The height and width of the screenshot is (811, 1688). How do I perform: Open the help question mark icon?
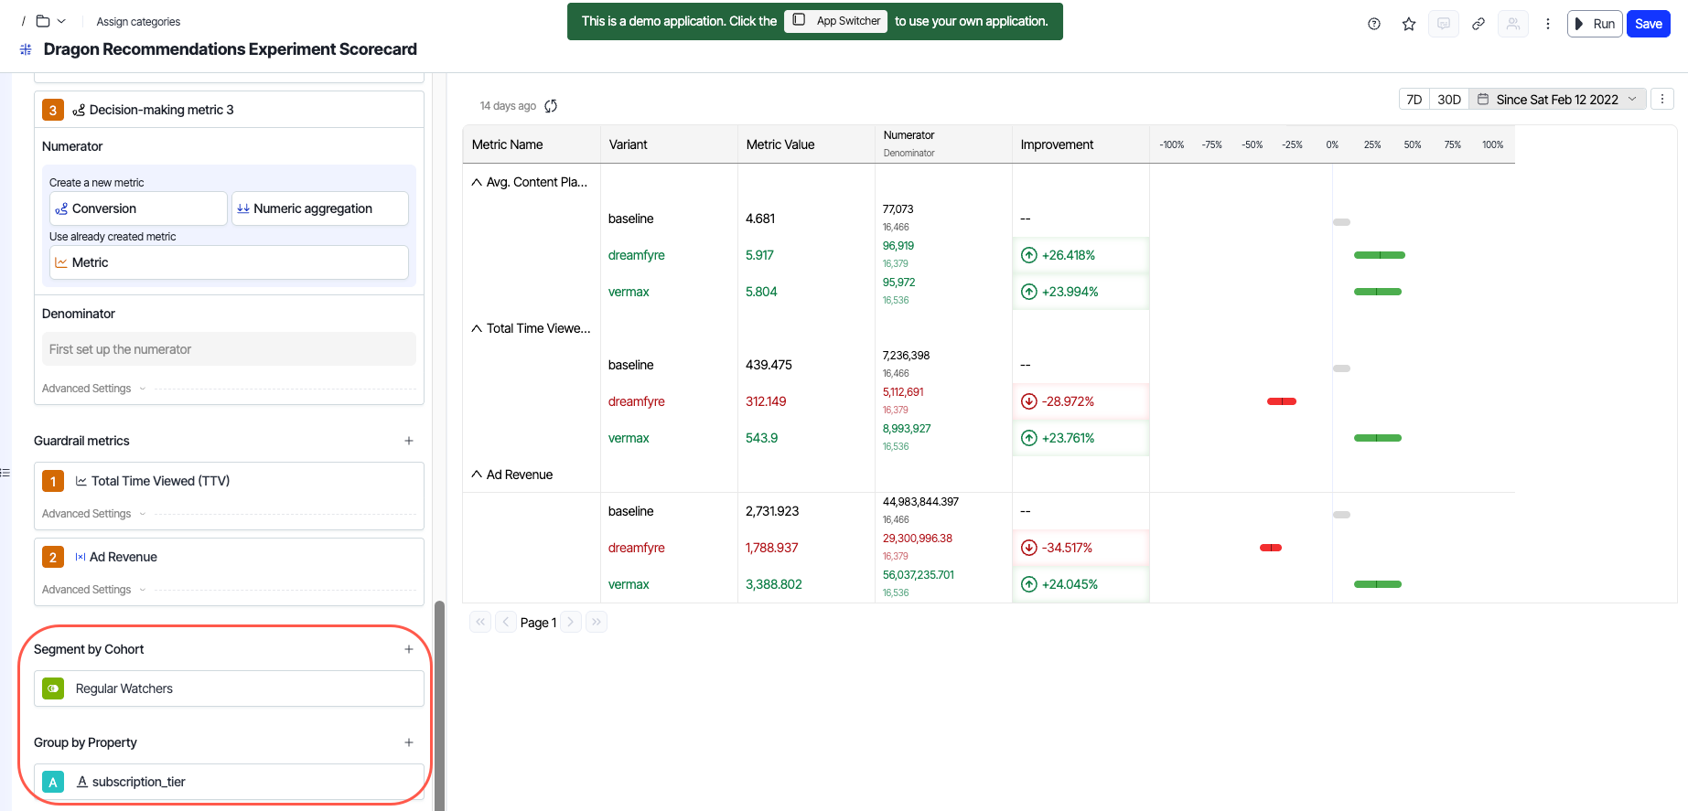1374,24
